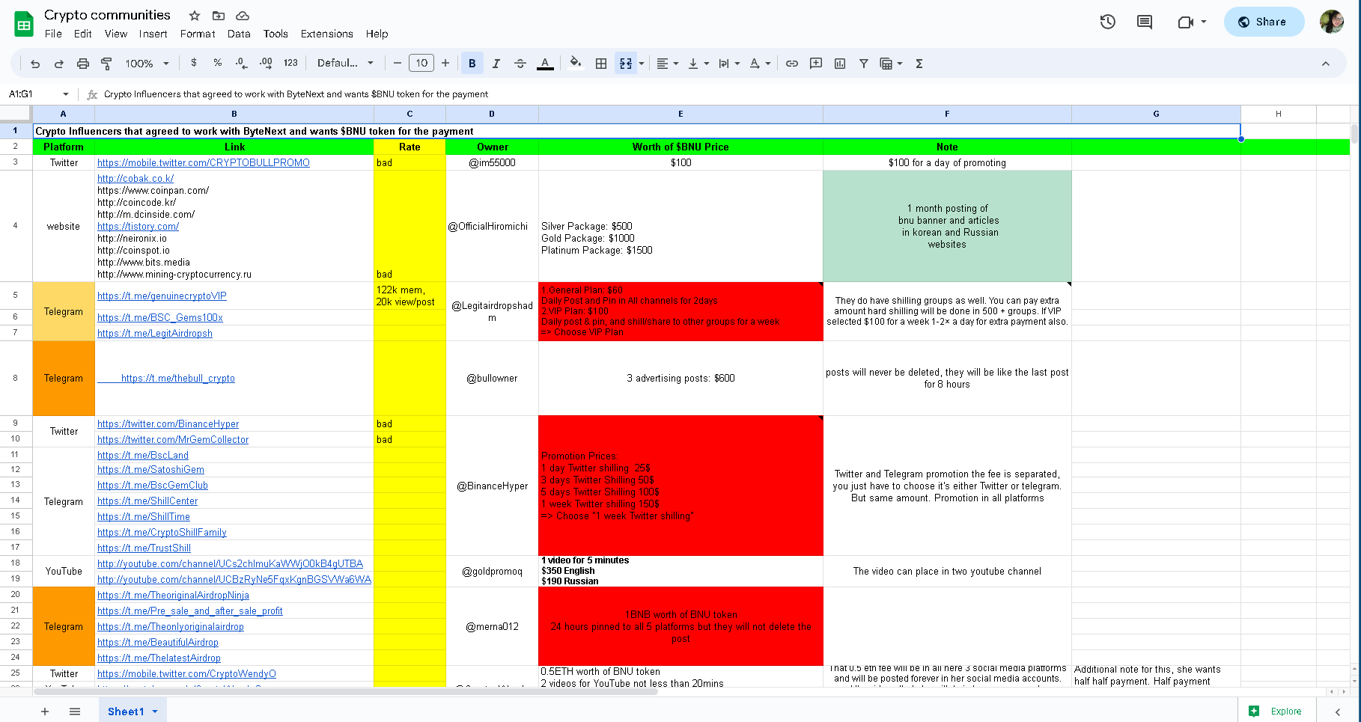Open merge type dropdown arrow
The width and height of the screenshot is (1361, 722).
tap(642, 64)
